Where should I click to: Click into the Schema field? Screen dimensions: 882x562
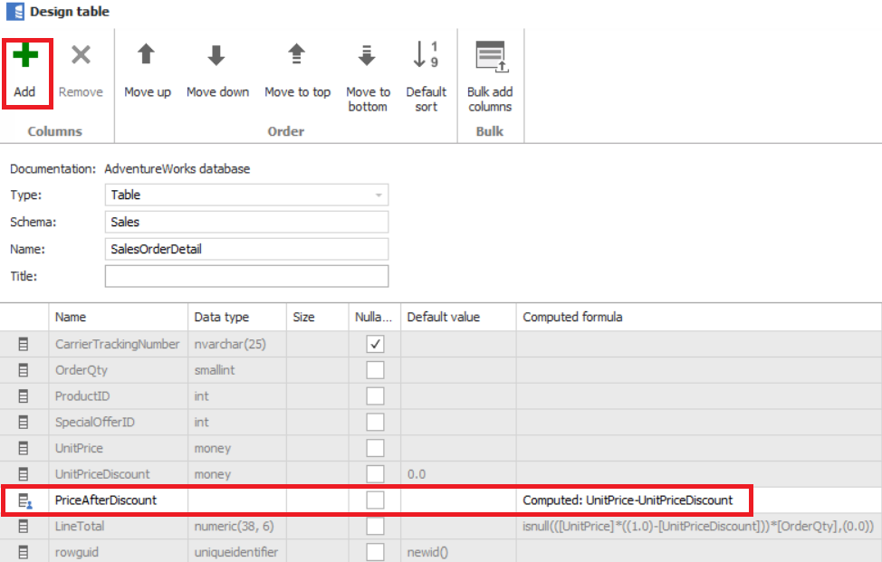pos(246,222)
